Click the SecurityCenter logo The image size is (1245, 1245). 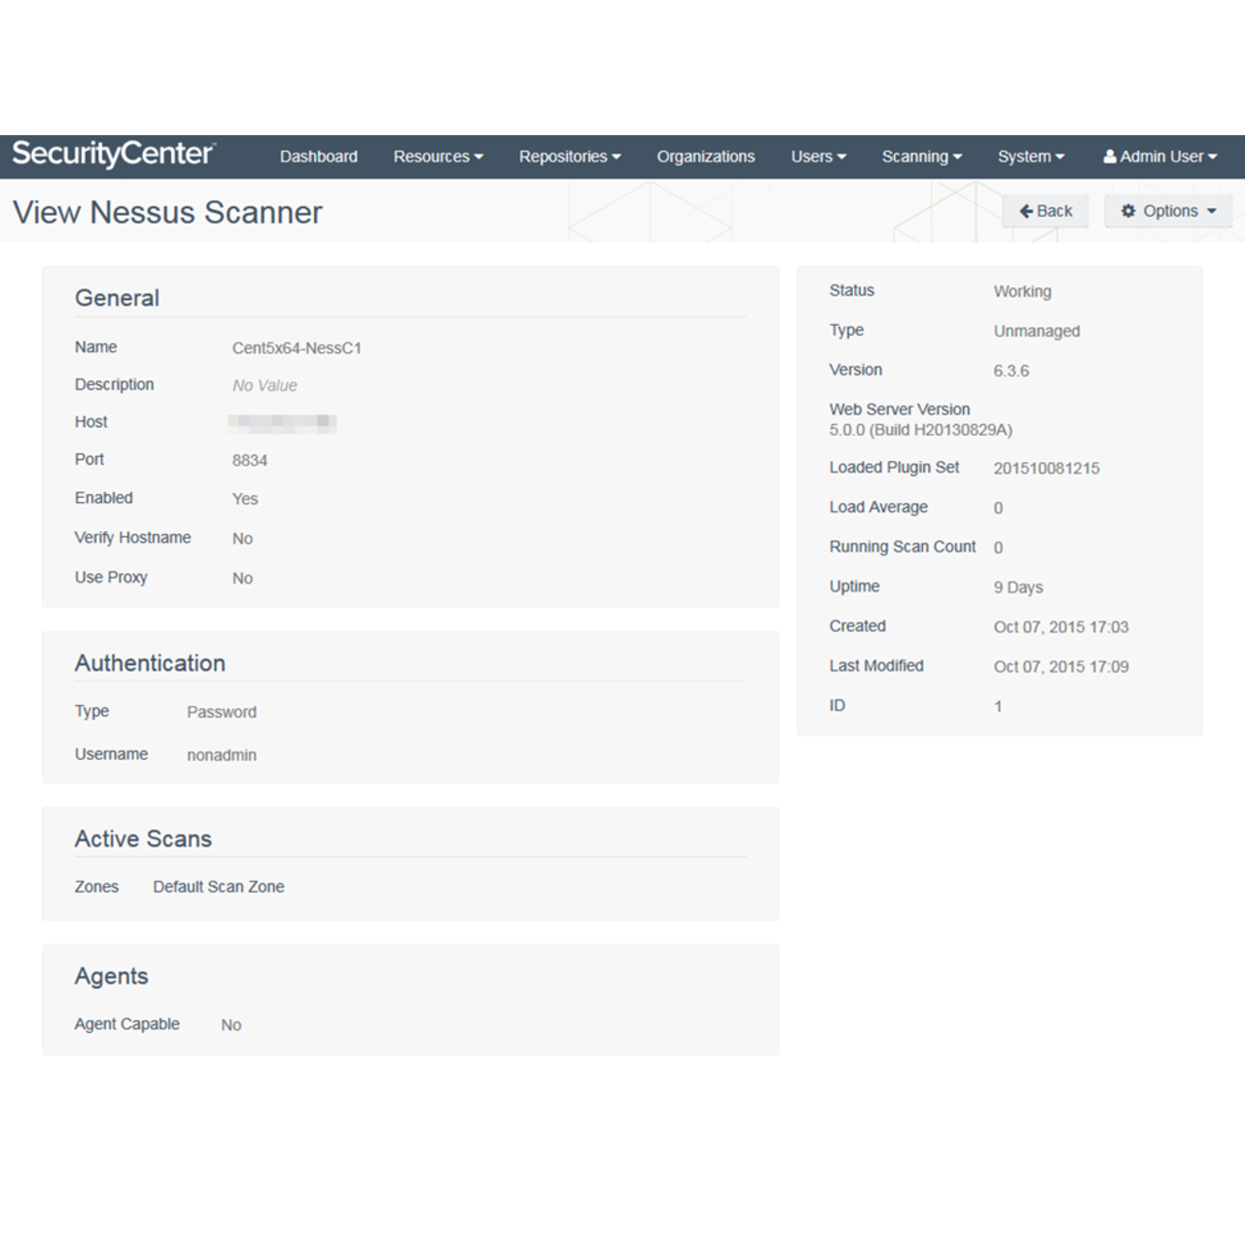(113, 154)
